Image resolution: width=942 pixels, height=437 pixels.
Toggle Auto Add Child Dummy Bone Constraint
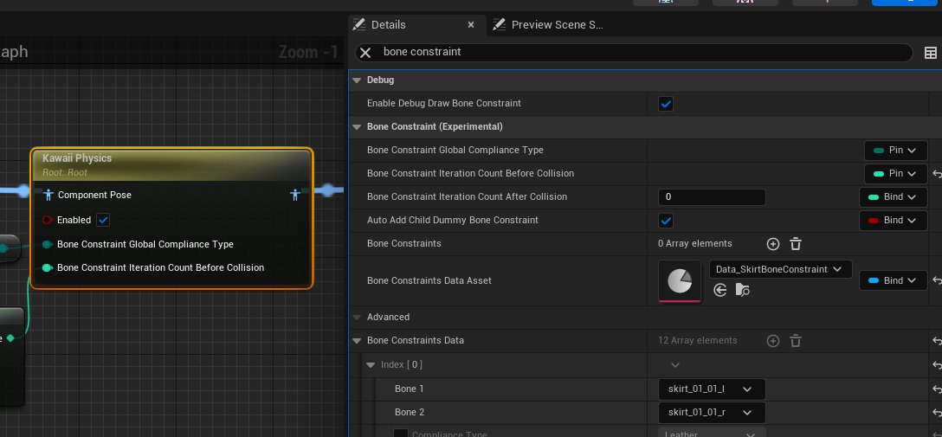coord(666,221)
